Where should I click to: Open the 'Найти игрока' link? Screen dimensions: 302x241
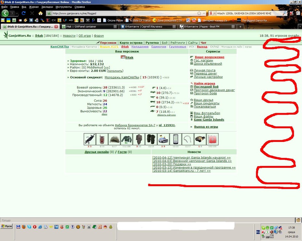tap(205, 83)
